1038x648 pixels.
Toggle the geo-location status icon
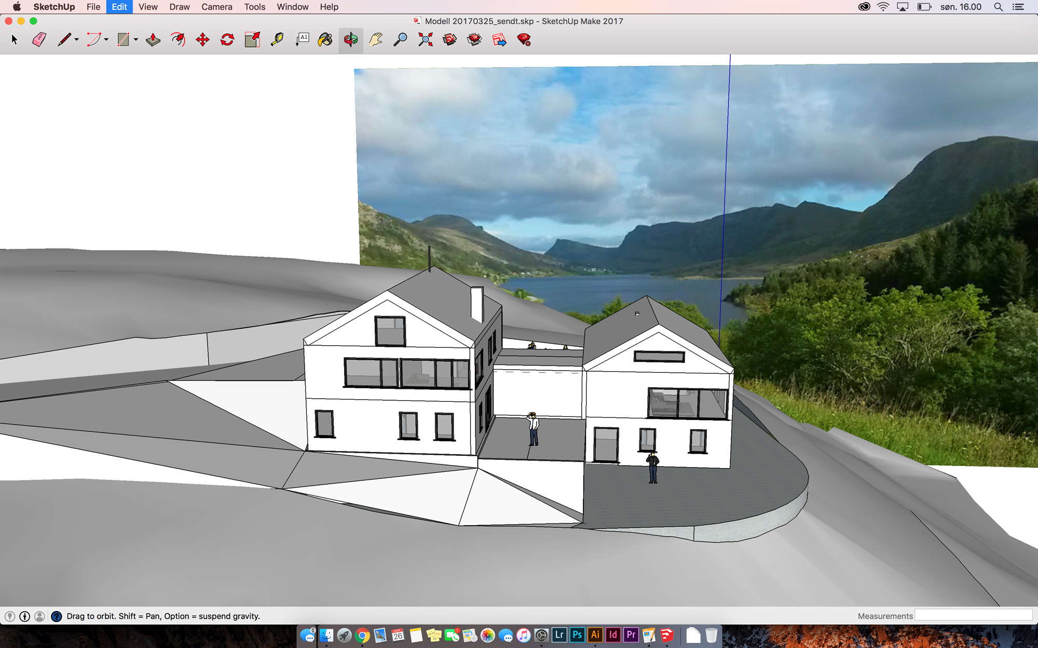(x=10, y=616)
